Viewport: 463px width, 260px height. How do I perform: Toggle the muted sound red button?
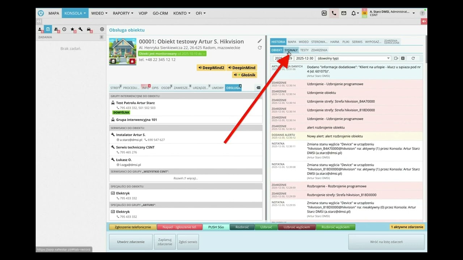(x=424, y=21)
